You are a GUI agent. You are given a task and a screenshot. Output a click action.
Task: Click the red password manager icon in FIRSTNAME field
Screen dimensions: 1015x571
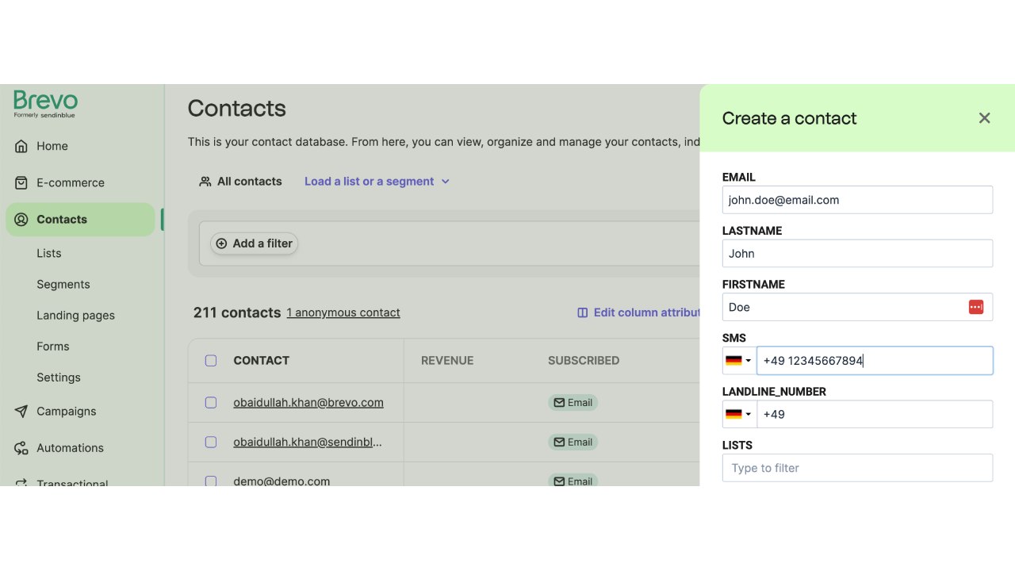point(976,307)
